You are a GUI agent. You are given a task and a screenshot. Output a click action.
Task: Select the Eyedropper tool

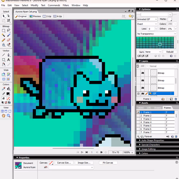4,89
